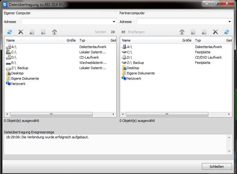237x174 pixels.
Task: Sort partner list by Typ column
Action: tap(209, 40)
